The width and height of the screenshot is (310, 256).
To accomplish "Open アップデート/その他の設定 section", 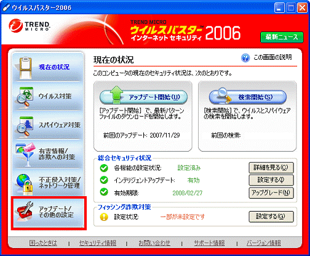I will (49, 213).
